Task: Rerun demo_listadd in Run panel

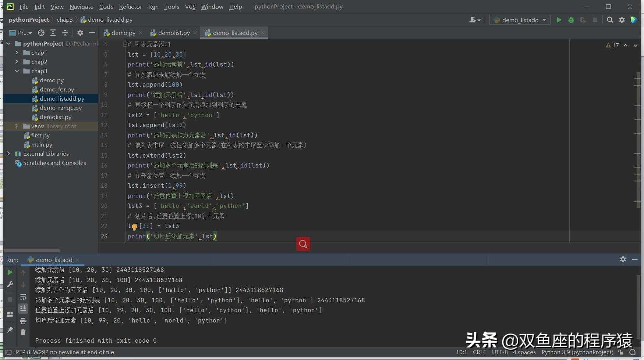Action: point(10,272)
